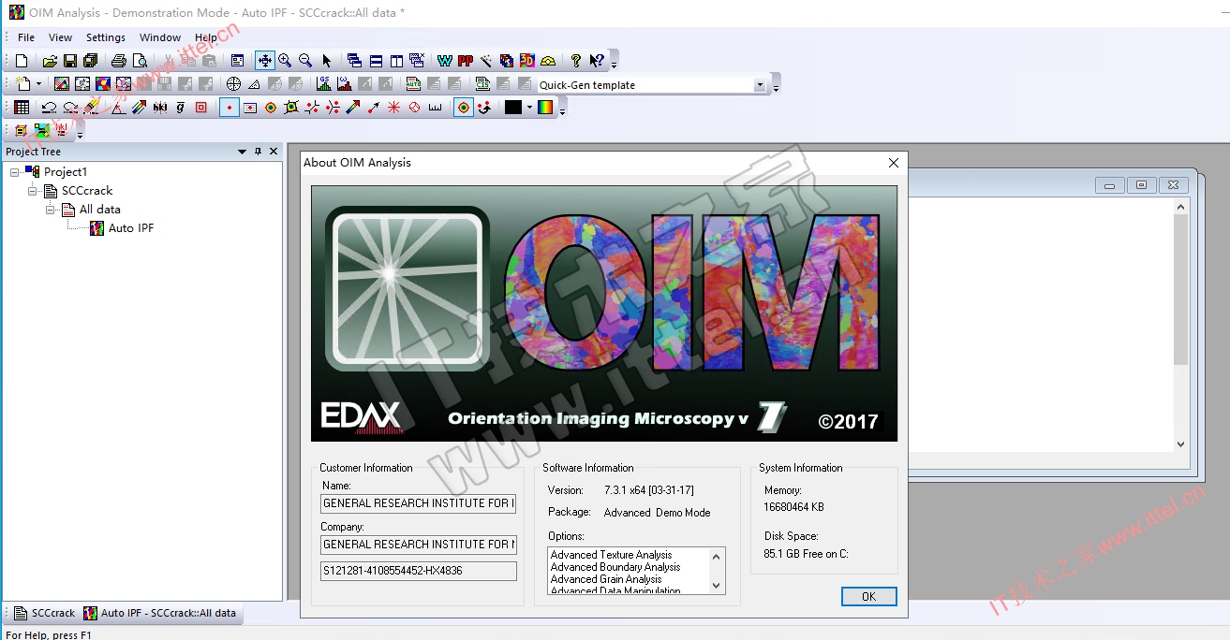Minimize the background child window

(1109, 185)
